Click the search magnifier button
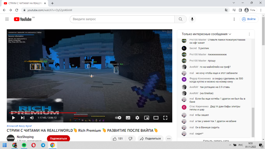The width and height of the screenshot is (265, 149). 180,19
